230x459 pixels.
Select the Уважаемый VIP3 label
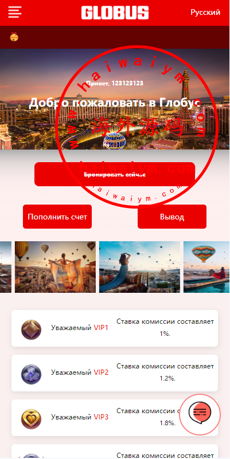tap(80, 417)
